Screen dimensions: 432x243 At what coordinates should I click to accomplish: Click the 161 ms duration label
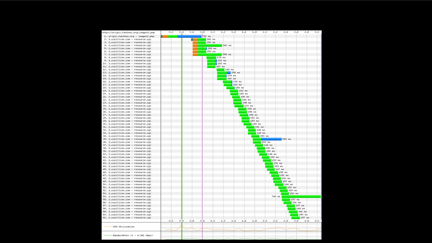(x=302, y=212)
